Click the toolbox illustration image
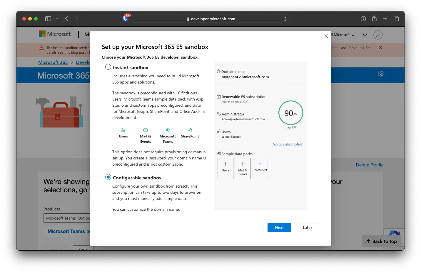 click(x=60, y=113)
